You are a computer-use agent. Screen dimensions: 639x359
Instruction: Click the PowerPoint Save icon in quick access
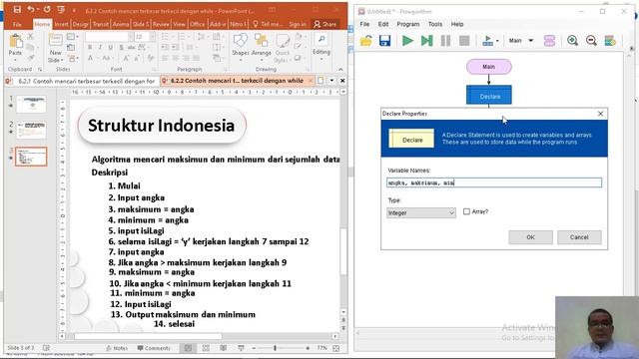pos(17,9)
